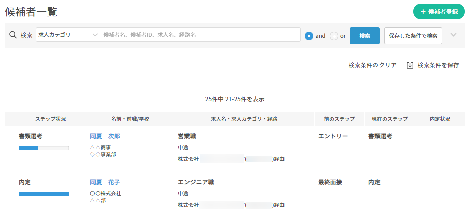Viewport: 473px width, 218px height.
Task: Click the 検索条件を保存 link
Action: tap(438, 65)
